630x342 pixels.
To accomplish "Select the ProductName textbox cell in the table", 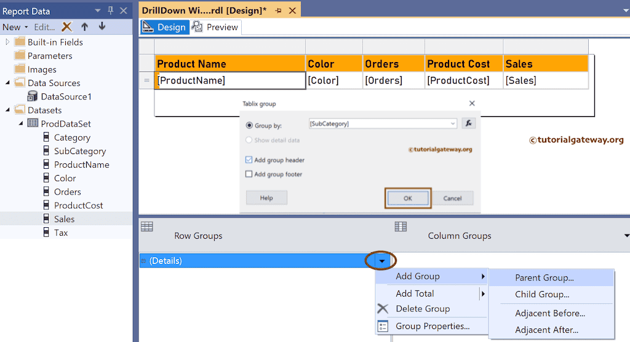I will click(231, 80).
